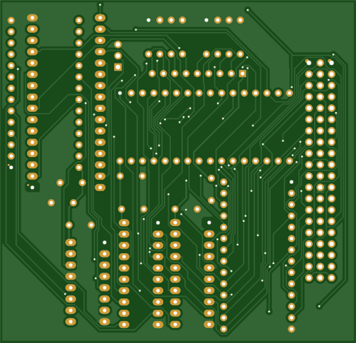Select the white hole starting the upper sixteen-pad row
This screenshot has height=343, width=356.
coord(120,93)
